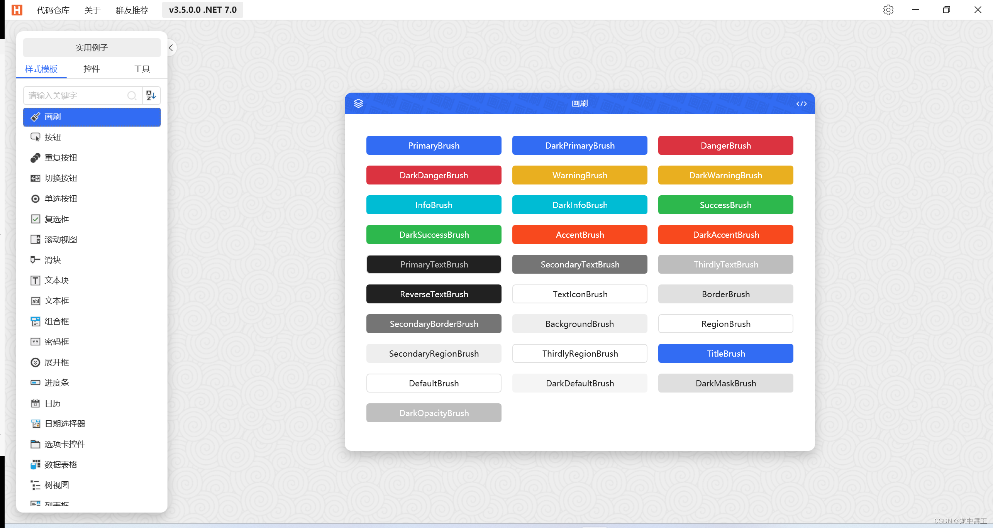Open the 树视图 tree view icon
This screenshot has height=528, width=993.
pyautogui.click(x=35, y=485)
